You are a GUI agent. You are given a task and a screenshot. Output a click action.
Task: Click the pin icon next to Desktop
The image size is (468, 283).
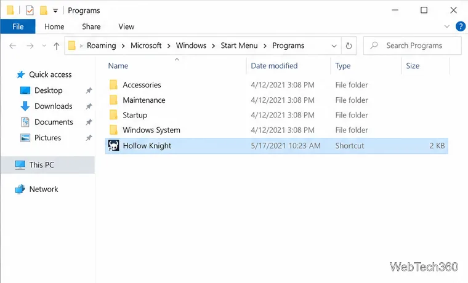point(89,90)
